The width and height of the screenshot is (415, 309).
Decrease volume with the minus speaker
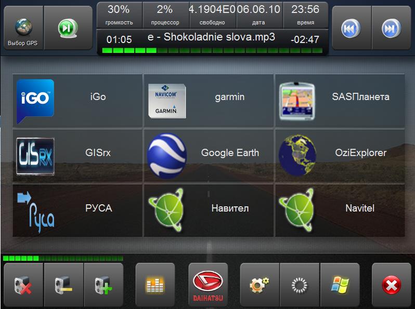tap(63, 285)
